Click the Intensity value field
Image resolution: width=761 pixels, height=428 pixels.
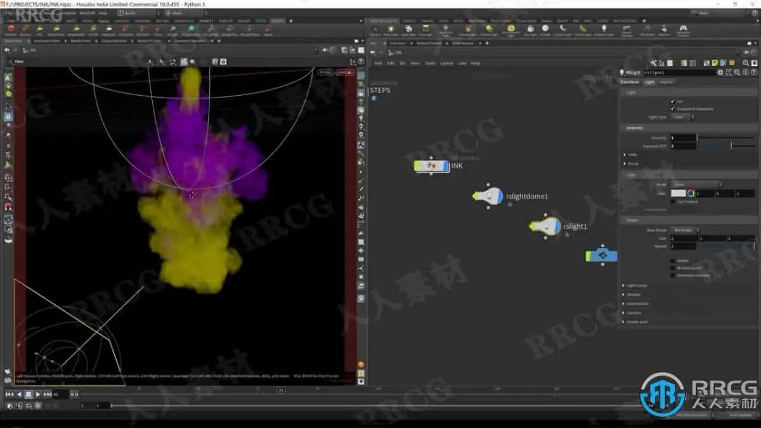[x=683, y=138]
